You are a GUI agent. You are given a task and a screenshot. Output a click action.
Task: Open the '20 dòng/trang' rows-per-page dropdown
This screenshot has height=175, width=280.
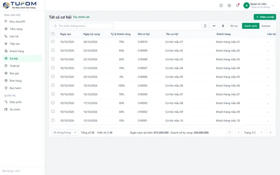65,133
